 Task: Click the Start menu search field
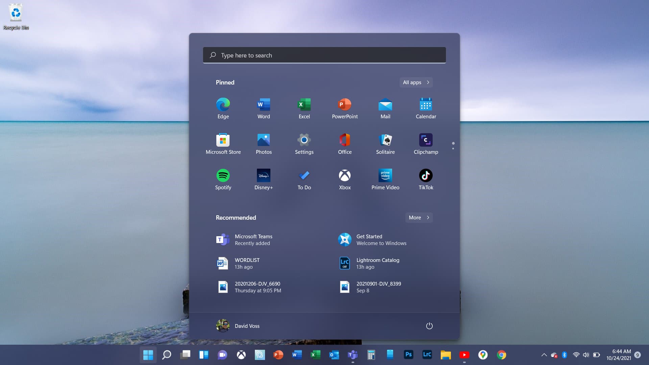coord(324,55)
